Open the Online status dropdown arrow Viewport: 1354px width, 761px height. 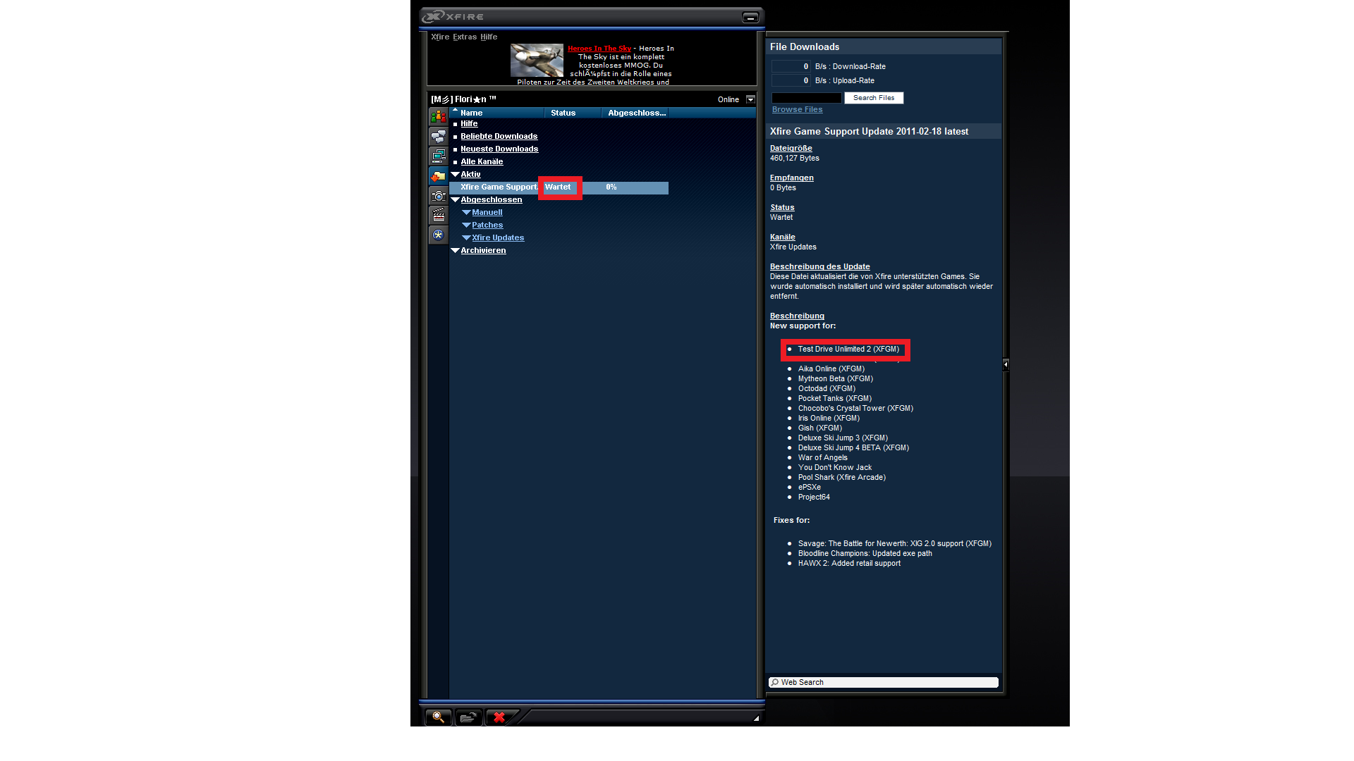click(x=750, y=99)
